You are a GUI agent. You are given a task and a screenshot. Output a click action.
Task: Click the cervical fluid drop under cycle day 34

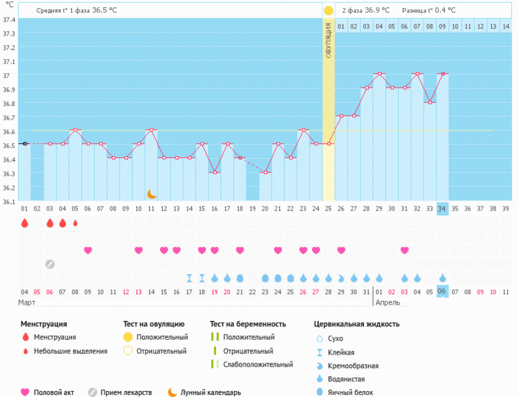(443, 278)
